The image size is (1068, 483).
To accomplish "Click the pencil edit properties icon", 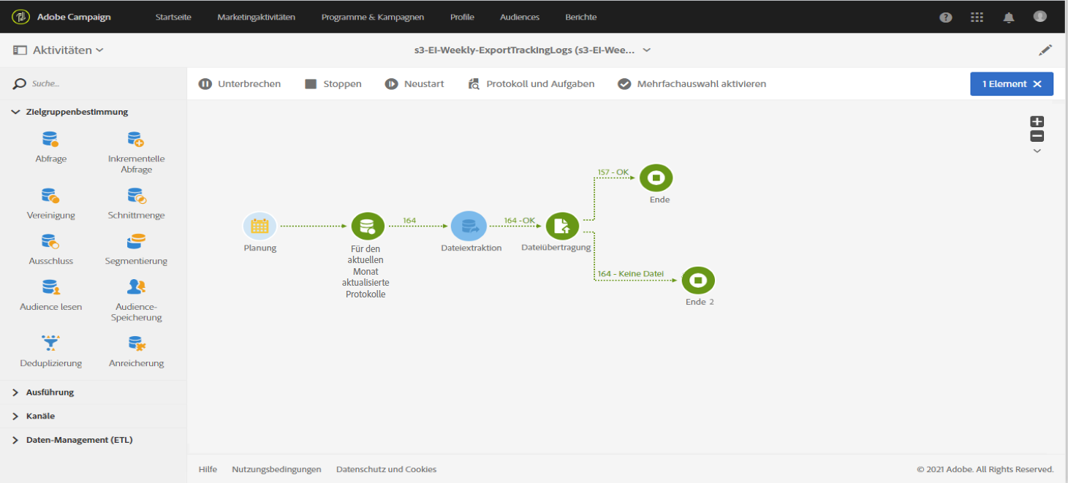I will click(1046, 50).
